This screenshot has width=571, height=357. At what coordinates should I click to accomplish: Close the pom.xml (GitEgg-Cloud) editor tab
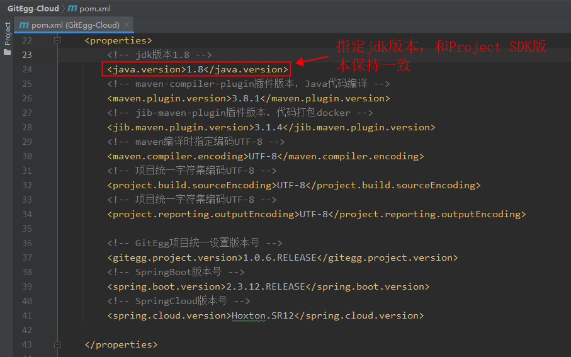tap(127, 25)
